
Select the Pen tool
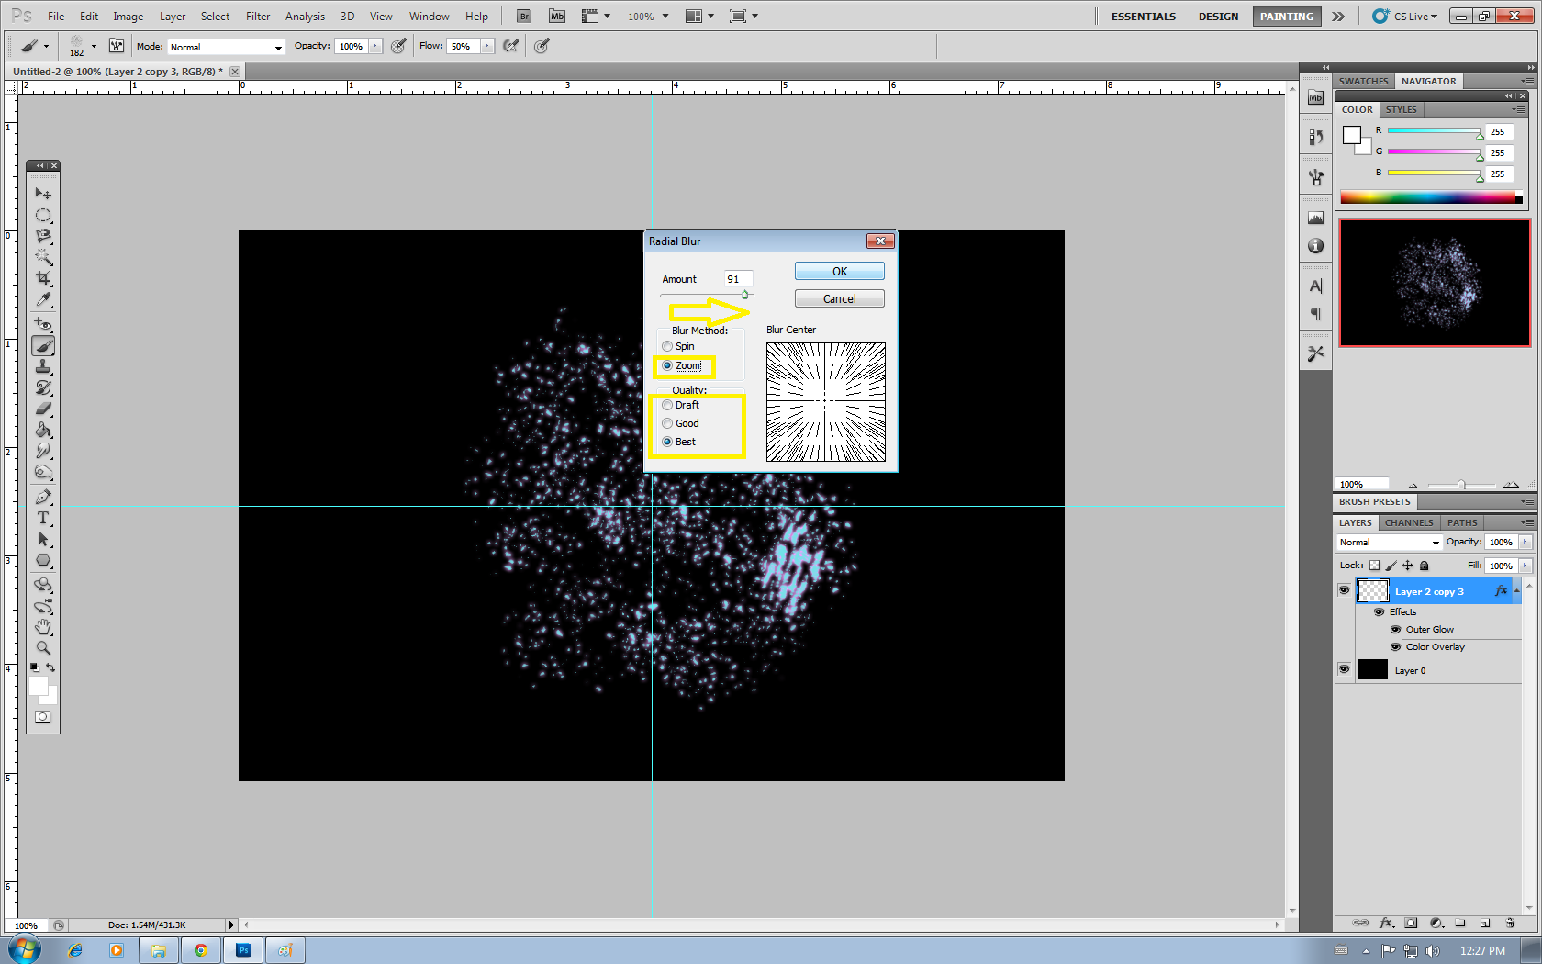click(43, 497)
